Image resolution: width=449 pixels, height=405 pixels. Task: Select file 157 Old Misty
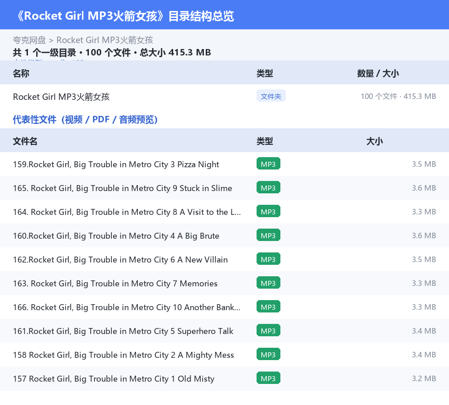114,378
